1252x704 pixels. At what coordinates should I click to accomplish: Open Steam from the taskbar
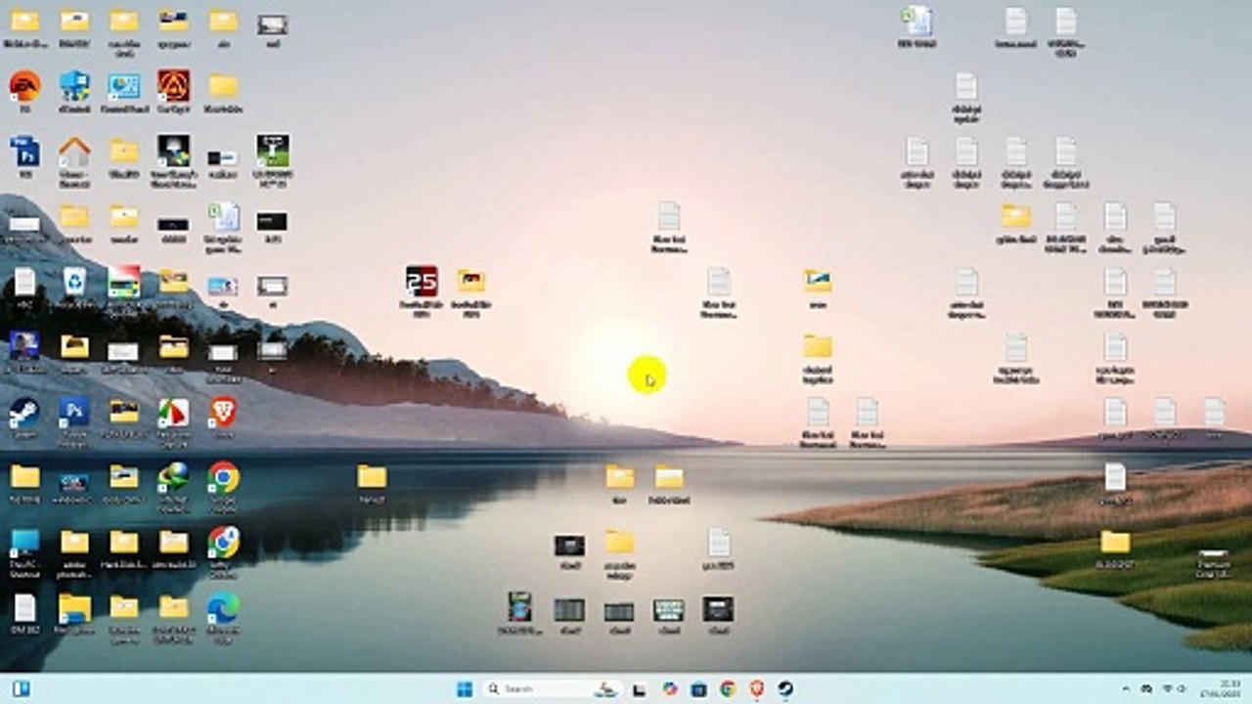785,689
